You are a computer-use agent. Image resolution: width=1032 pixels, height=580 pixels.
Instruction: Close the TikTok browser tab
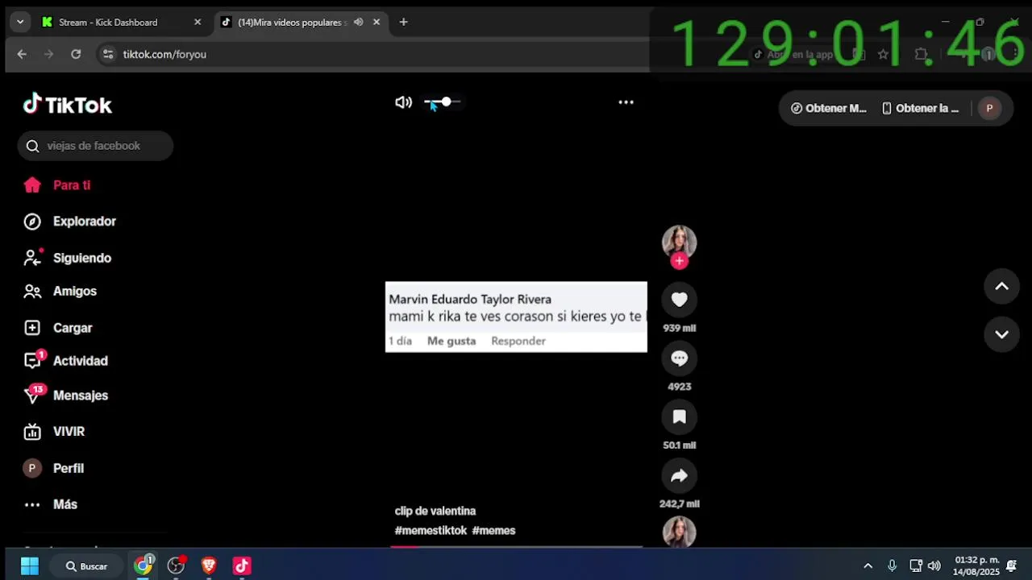(376, 23)
